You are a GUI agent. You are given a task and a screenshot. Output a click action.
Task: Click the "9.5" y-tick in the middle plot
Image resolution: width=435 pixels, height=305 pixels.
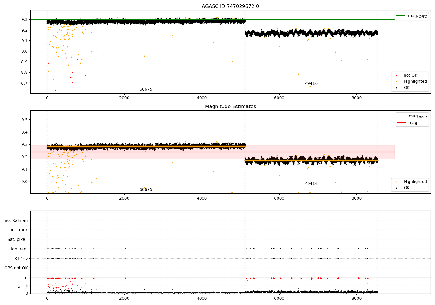click(24, 120)
